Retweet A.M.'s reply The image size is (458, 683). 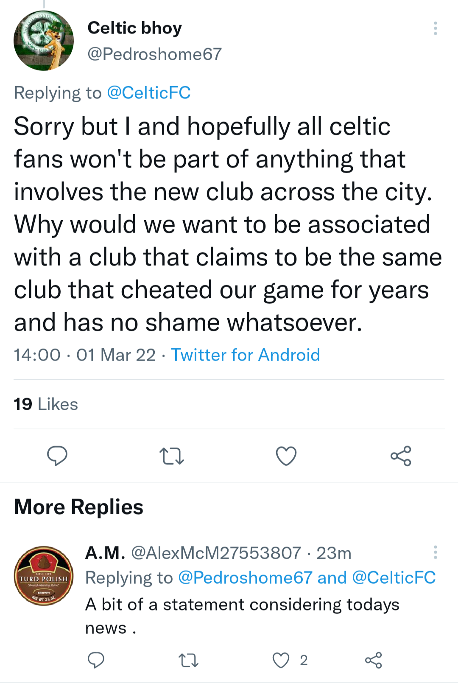click(x=188, y=661)
